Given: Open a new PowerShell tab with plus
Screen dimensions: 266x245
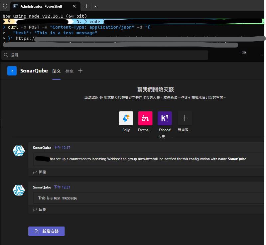Looking at the screenshot, I should (x=86, y=6).
